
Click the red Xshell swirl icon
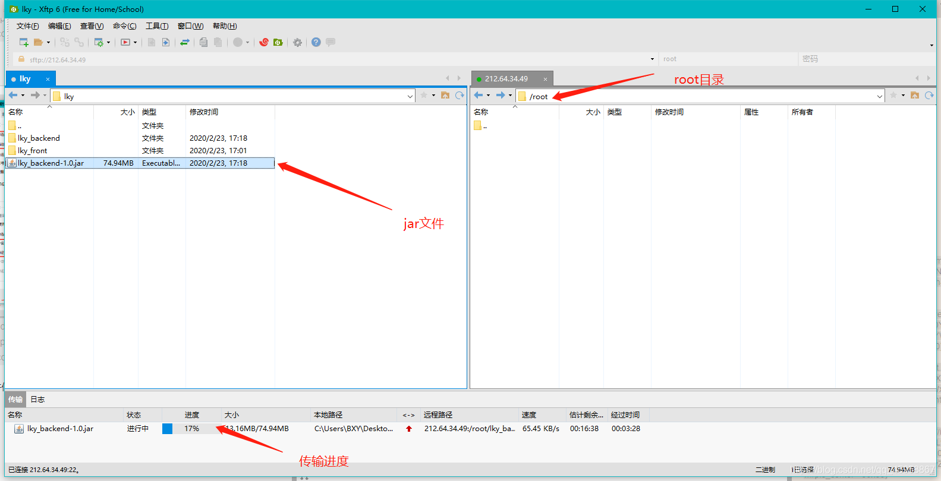click(x=264, y=42)
